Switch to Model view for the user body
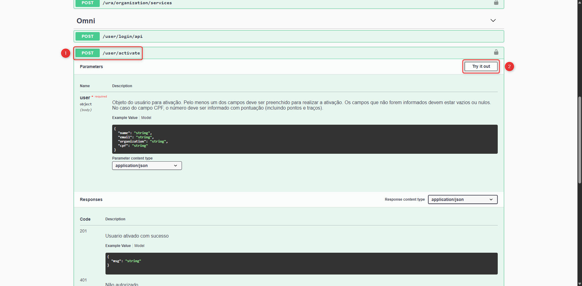The height and width of the screenshot is (286, 582). pyautogui.click(x=146, y=118)
